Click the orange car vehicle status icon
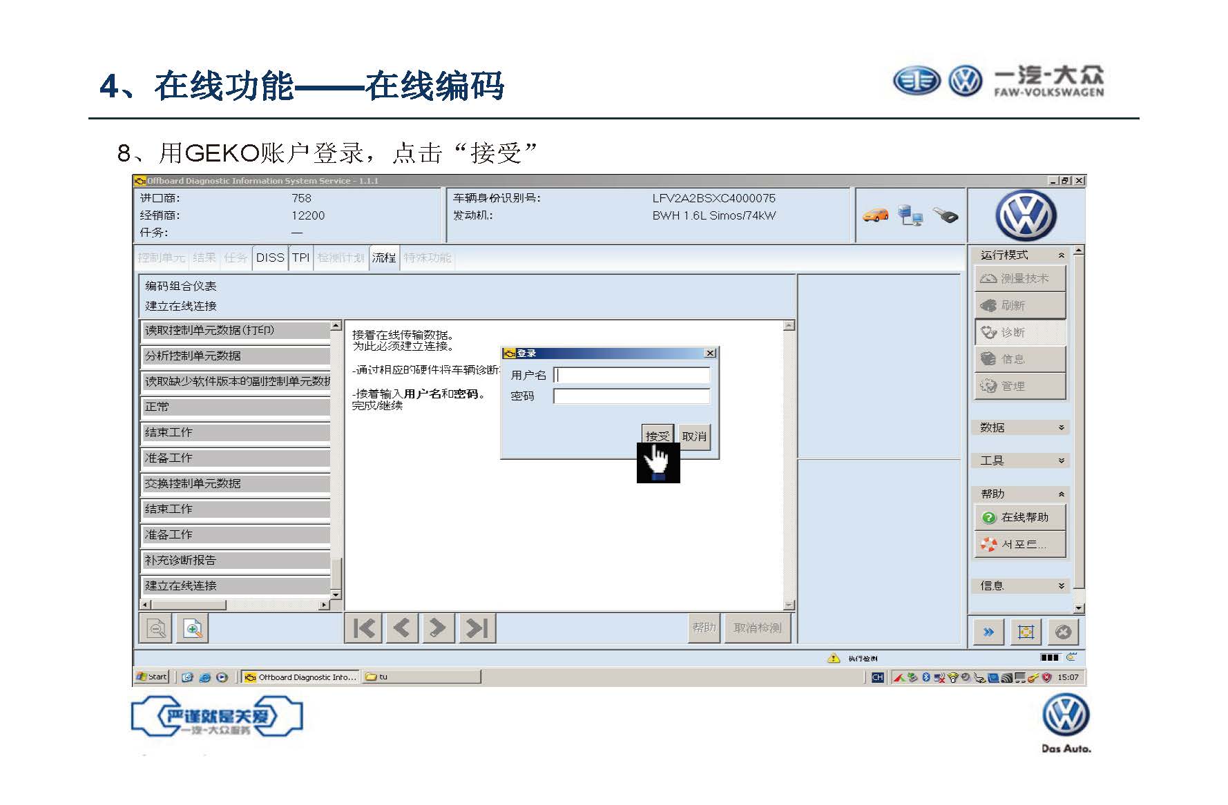 (x=875, y=215)
